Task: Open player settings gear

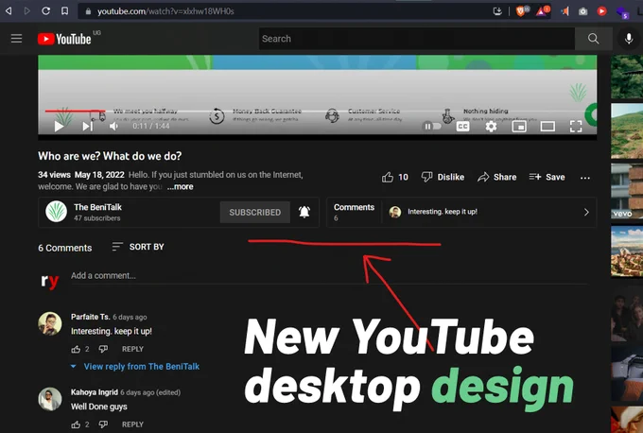Action: pos(491,127)
